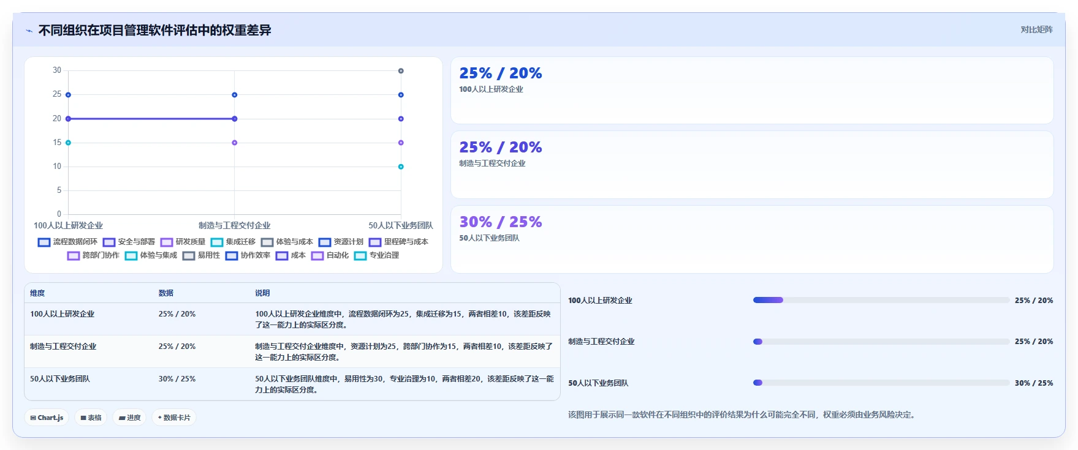This screenshot has height=450, width=1078.
Task: Click the 对比矩阵 label in the header
Action: tap(1036, 30)
